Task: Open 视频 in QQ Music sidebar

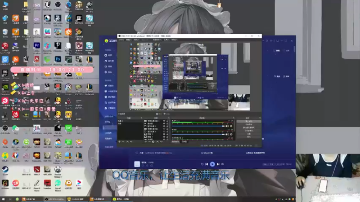Action: click(x=108, y=66)
